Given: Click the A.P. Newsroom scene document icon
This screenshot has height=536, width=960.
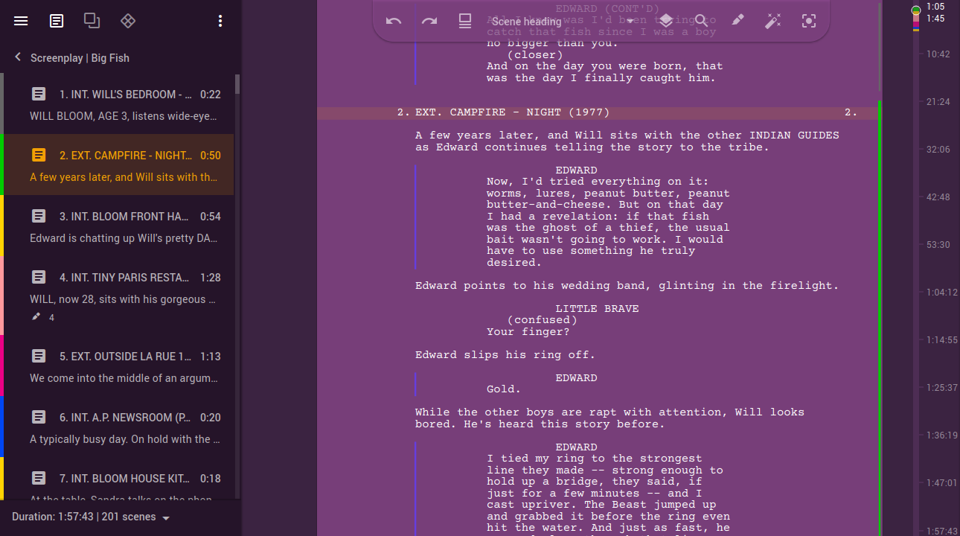Looking at the screenshot, I should [39, 418].
